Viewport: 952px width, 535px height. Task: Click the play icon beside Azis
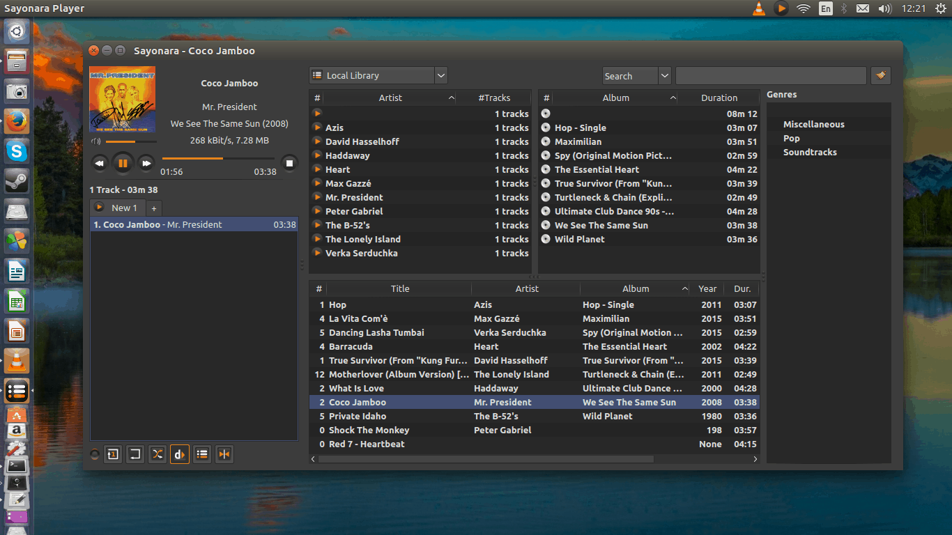click(x=317, y=127)
